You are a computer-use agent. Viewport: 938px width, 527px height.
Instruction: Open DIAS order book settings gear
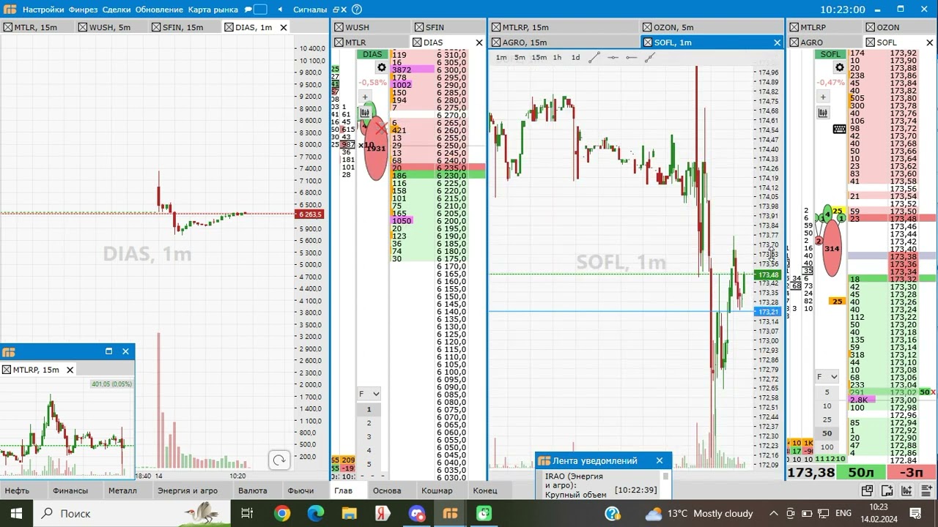(381, 67)
